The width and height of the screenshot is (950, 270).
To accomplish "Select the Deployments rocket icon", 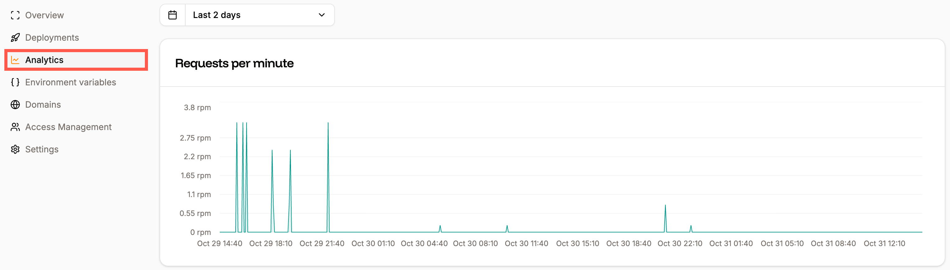I will (x=15, y=37).
